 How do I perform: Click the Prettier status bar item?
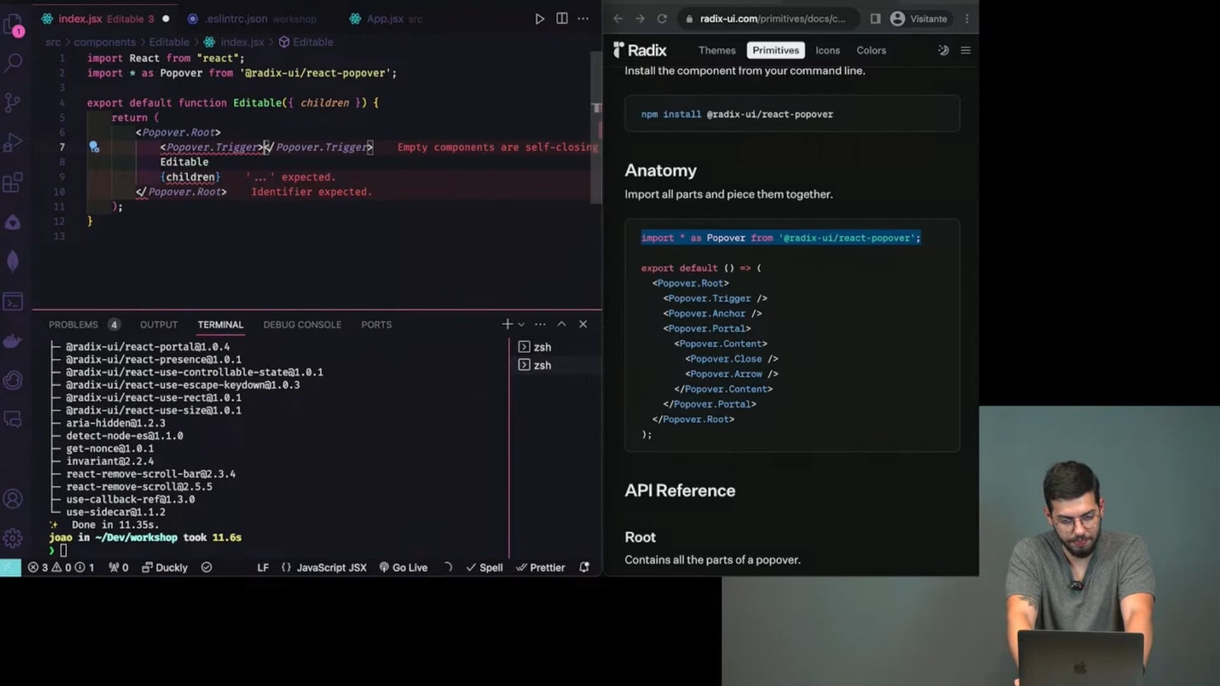point(540,568)
